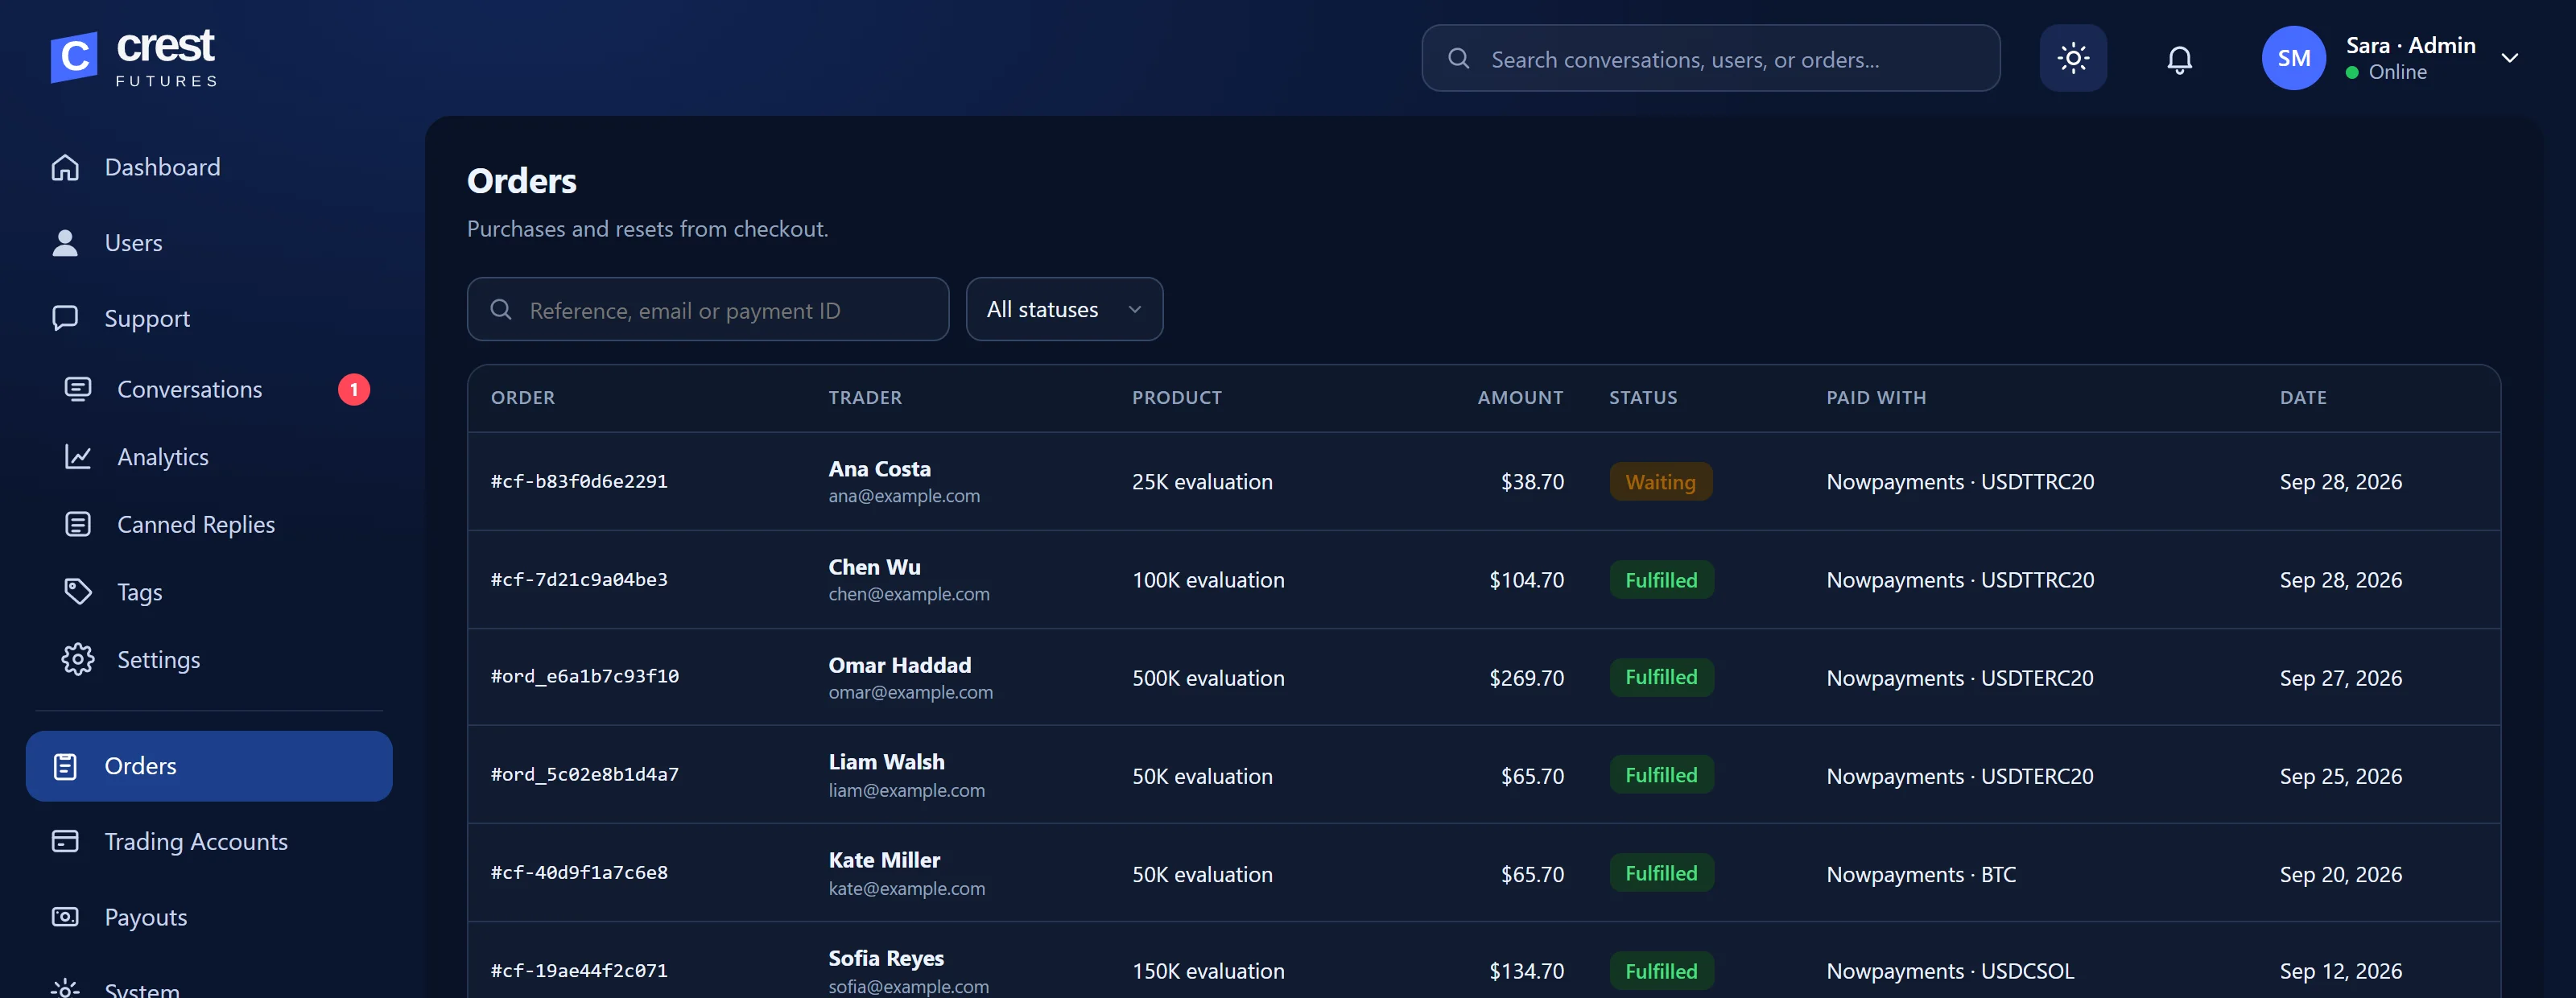Click the System icon at sidebar bottom

pos(65,990)
